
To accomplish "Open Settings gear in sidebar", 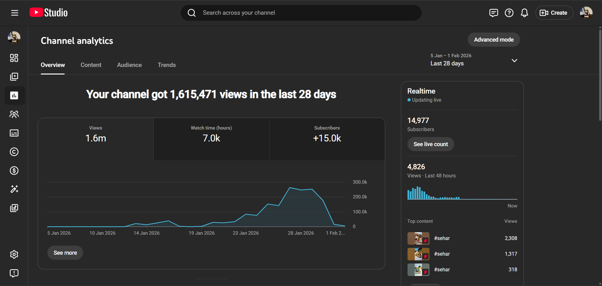I will coord(14,254).
